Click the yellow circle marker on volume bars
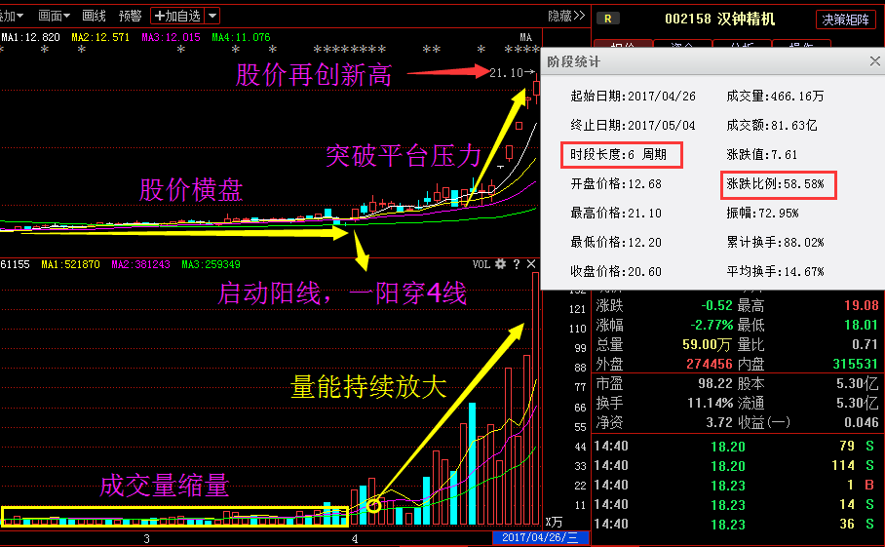 373,505
